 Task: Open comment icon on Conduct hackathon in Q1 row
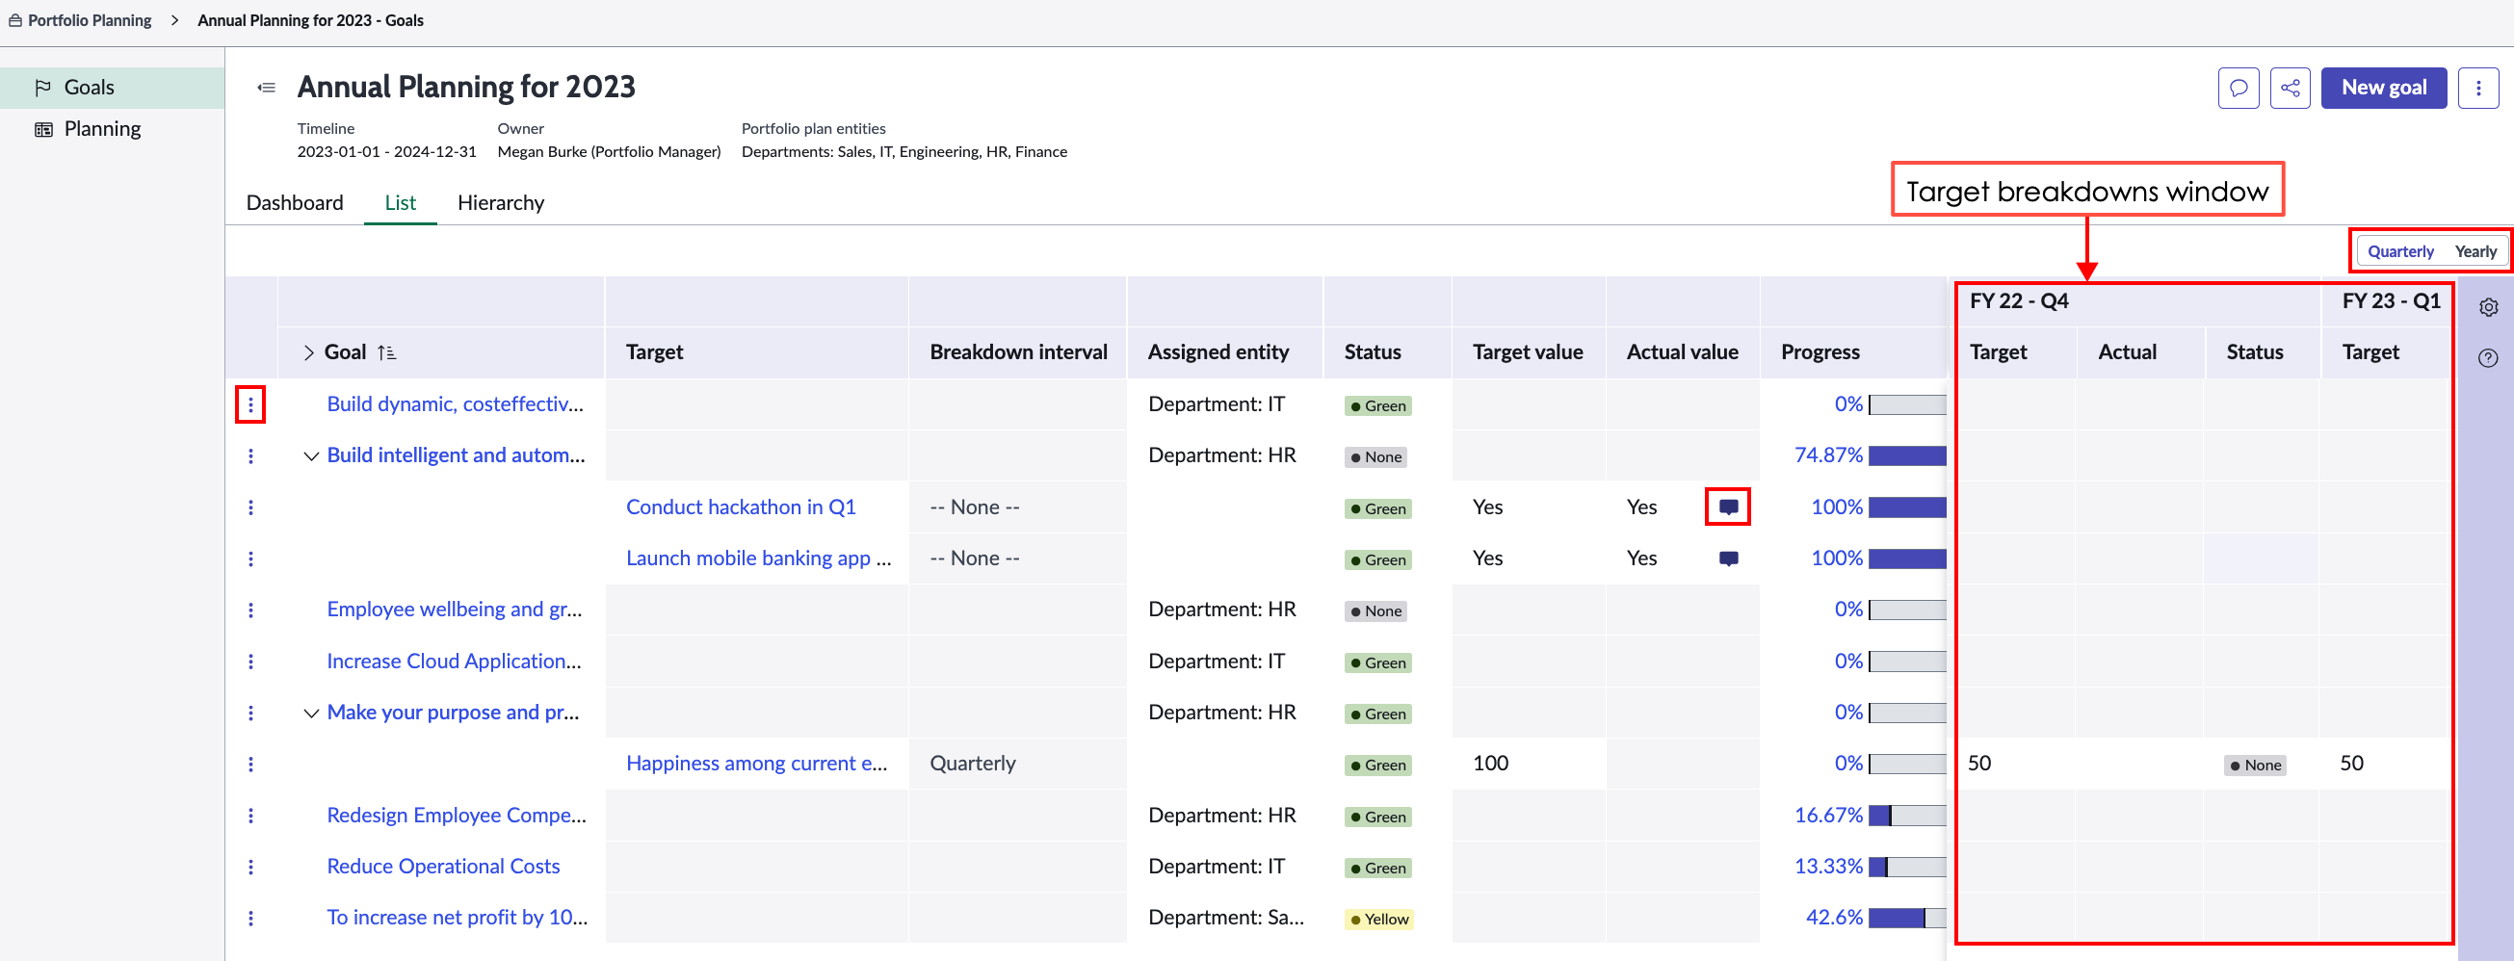tap(1727, 506)
